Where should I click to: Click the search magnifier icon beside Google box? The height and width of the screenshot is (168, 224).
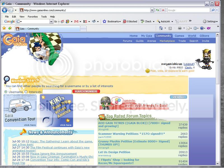click(x=213, y=10)
